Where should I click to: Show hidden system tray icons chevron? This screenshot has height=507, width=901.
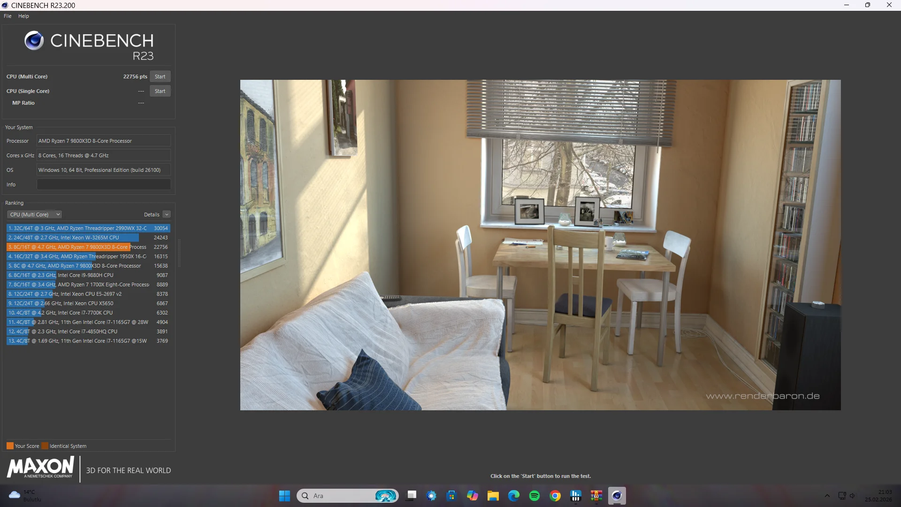tap(827, 496)
